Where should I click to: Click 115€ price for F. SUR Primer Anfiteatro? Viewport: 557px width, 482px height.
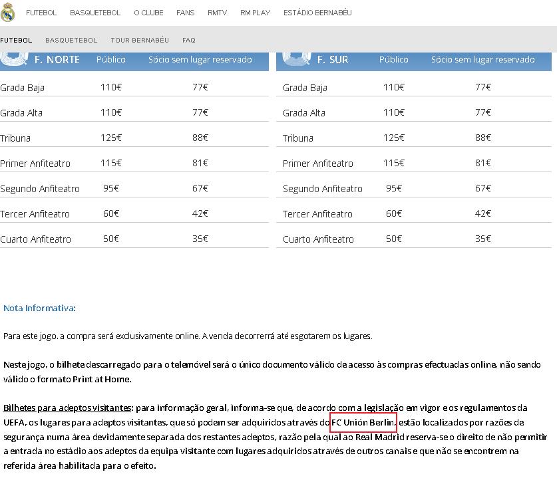(x=393, y=163)
